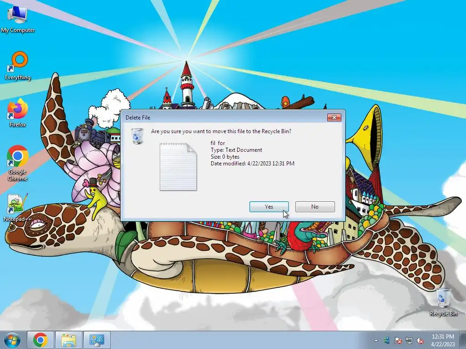
Task: Open Chrome from the taskbar
Action: tap(41, 340)
